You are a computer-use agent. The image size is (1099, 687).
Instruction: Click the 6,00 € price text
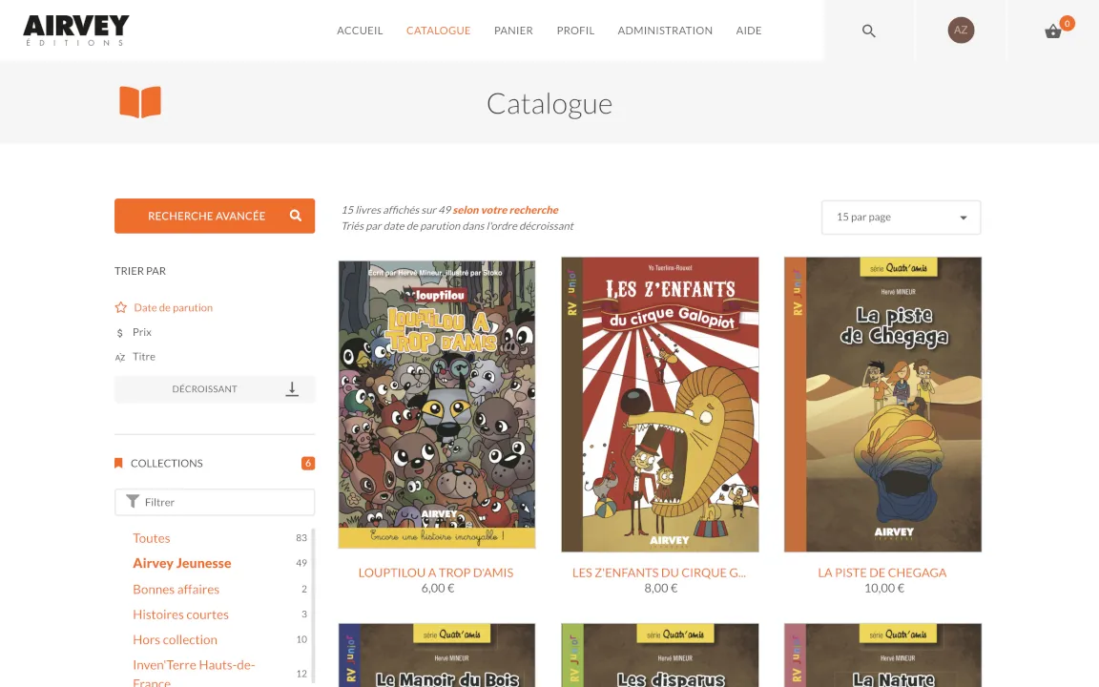pos(437,588)
